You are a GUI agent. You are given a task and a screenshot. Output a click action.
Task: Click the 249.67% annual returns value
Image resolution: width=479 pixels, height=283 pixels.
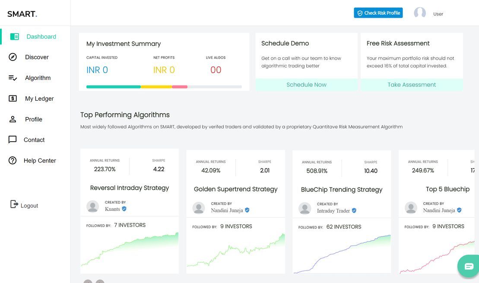click(x=423, y=171)
